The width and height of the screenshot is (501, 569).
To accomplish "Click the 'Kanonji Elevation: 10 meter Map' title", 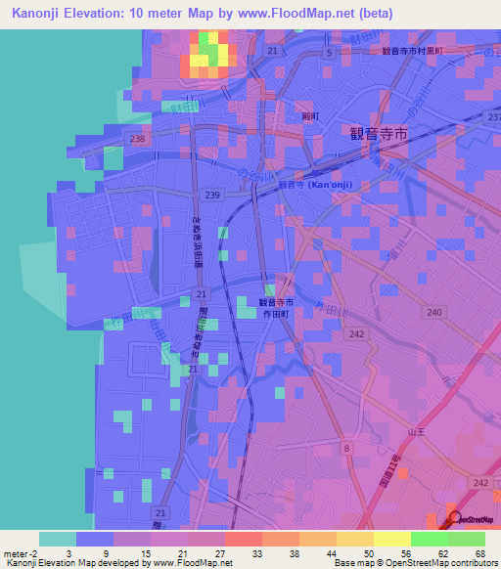I will 113,14.
